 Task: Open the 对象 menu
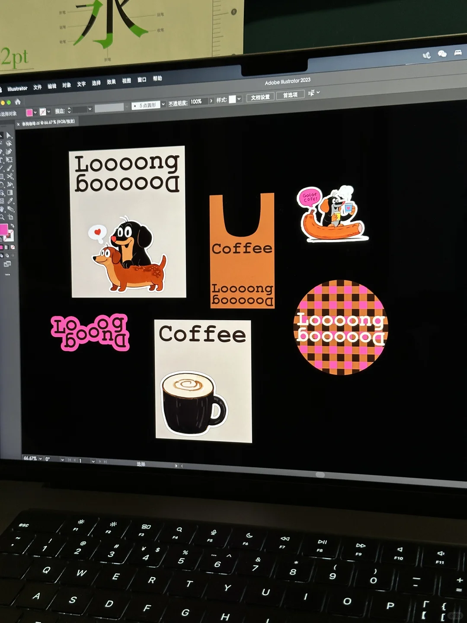(67, 85)
